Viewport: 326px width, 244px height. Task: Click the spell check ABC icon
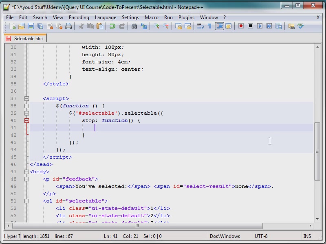pyautogui.click(x=300, y=26)
